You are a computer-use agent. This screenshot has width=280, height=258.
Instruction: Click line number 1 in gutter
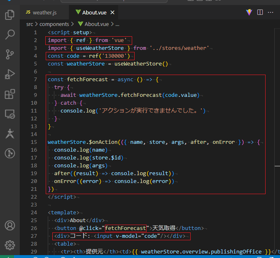pyautogui.click(x=35, y=33)
